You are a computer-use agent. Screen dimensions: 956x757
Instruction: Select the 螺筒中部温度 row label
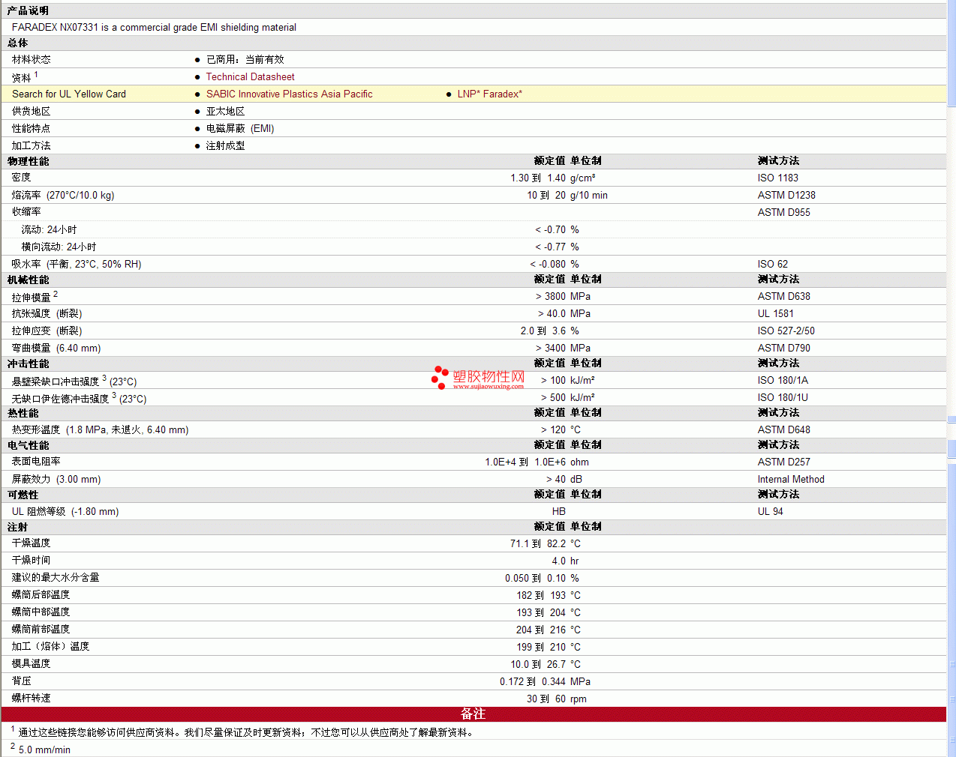coord(41,612)
